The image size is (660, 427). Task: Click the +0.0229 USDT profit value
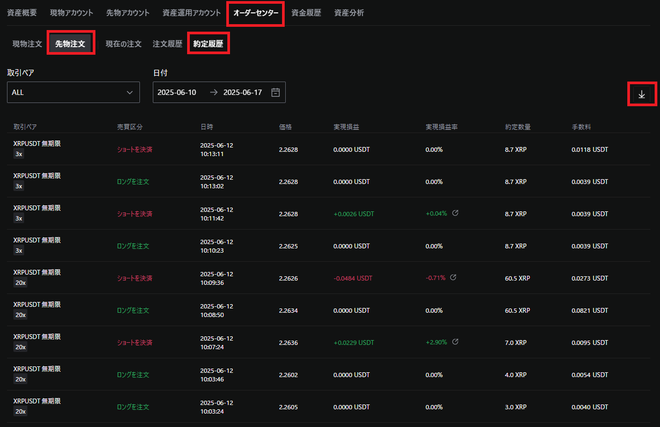(x=354, y=343)
